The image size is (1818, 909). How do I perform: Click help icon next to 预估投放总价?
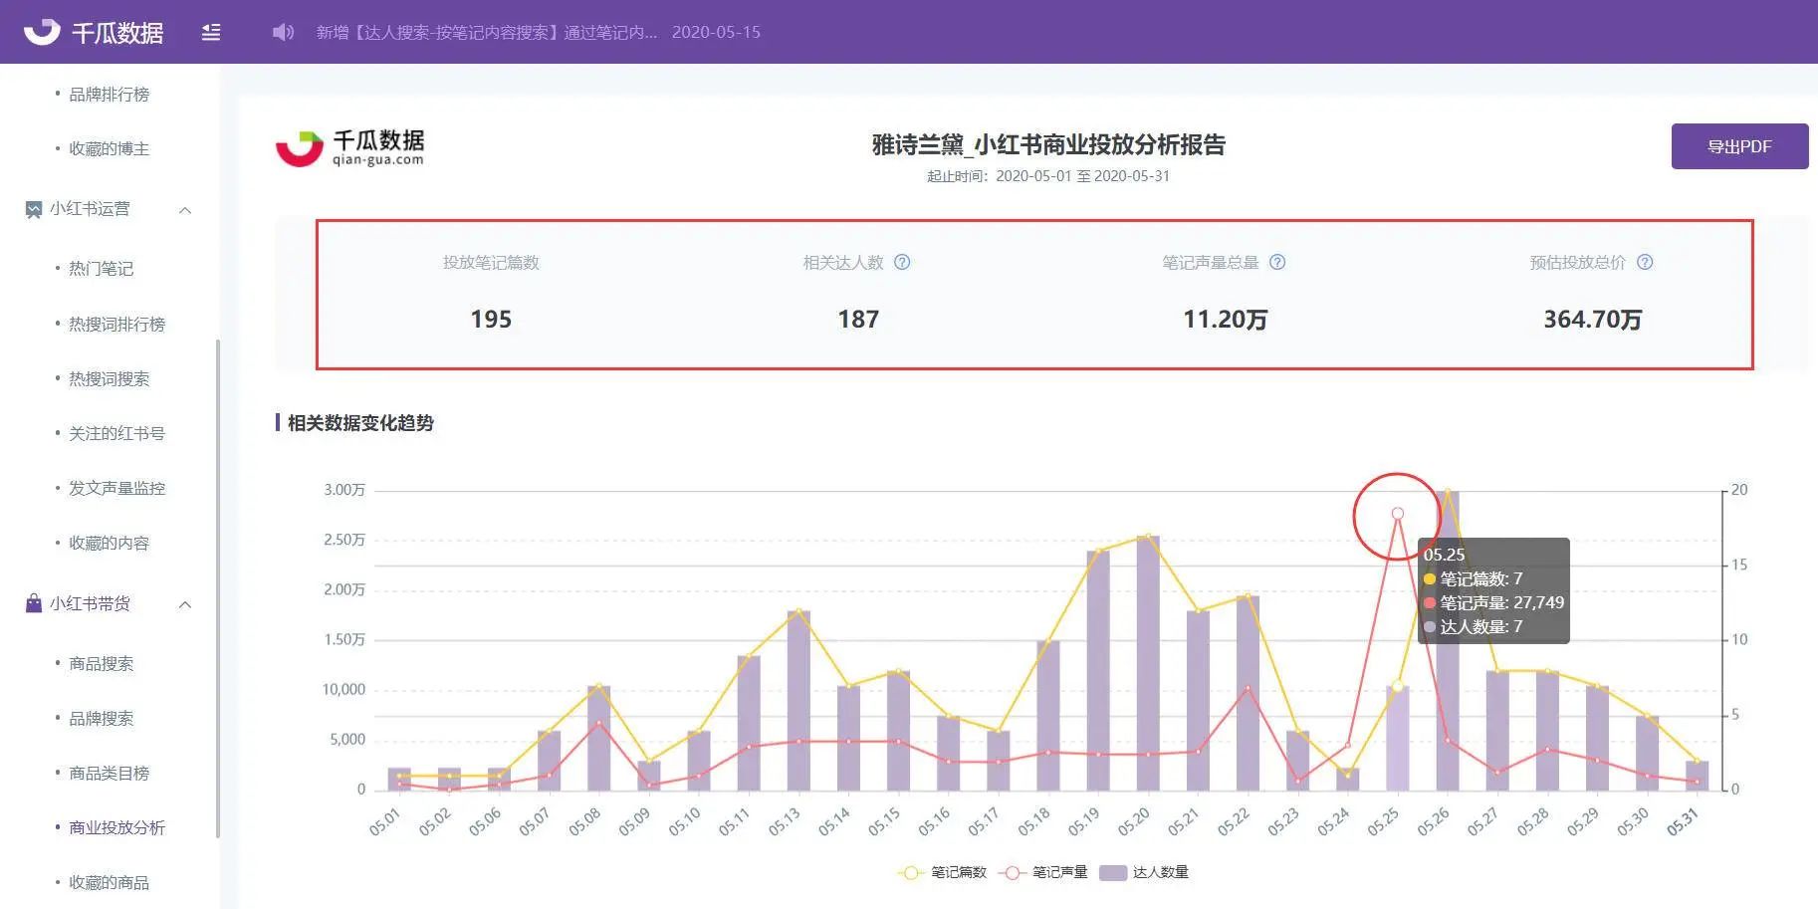1645,262
